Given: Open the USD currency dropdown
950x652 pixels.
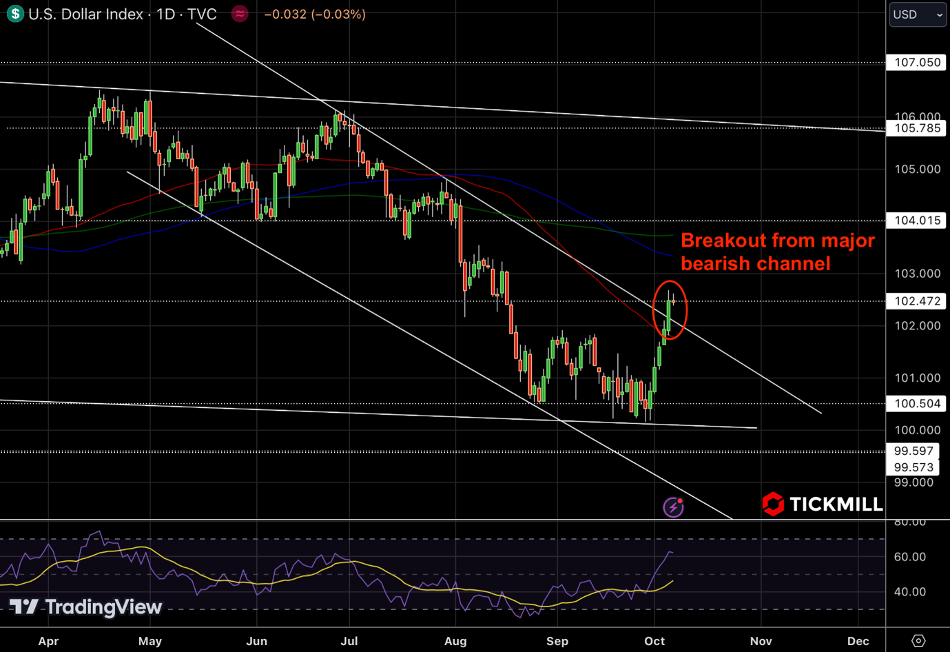Looking at the screenshot, I should coord(918,14).
